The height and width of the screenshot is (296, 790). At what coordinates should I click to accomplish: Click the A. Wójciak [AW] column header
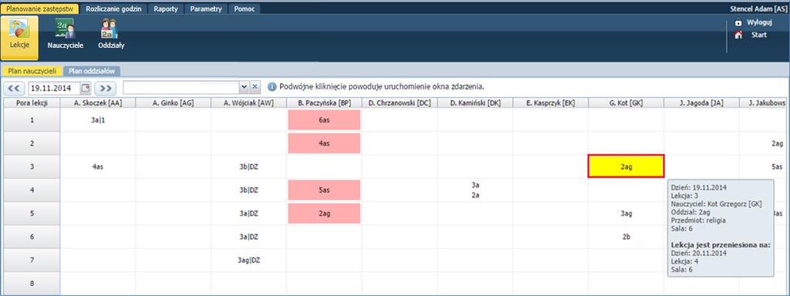point(248,103)
